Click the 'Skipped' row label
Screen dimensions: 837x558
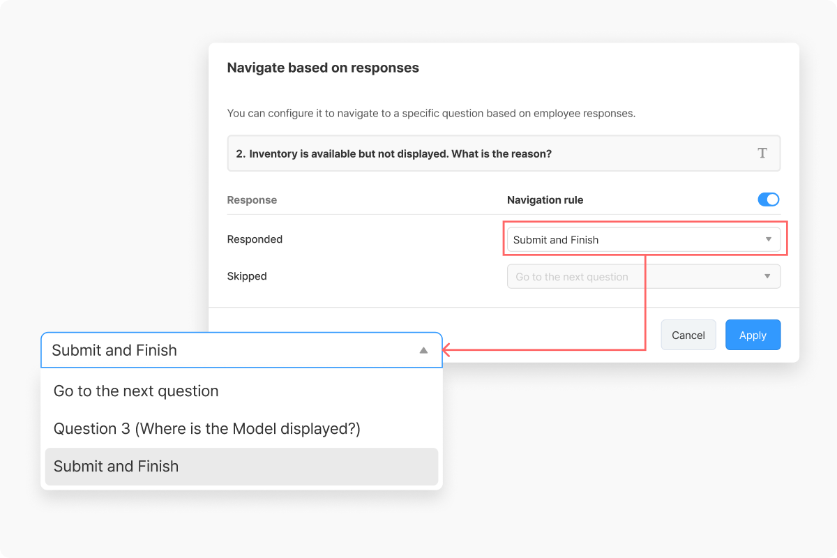point(247,276)
